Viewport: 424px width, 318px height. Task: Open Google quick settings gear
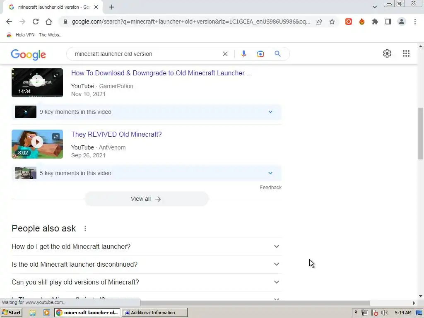point(387,53)
